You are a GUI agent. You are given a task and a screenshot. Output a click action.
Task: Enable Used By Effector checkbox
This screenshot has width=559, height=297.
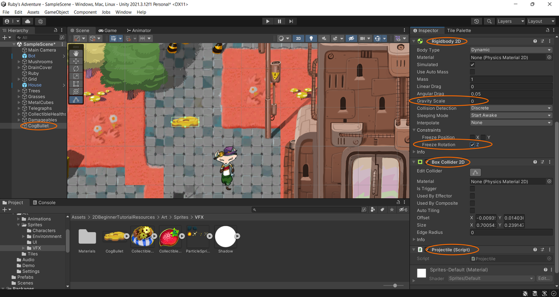click(472, 196)
